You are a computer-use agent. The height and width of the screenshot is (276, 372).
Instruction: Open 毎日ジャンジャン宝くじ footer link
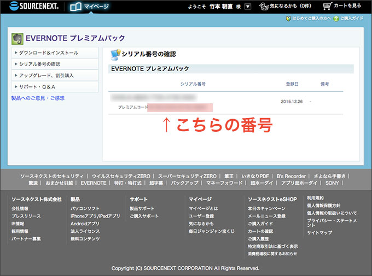click(212, 231)
